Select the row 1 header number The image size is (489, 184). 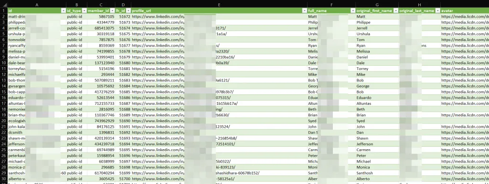(3, 10)
